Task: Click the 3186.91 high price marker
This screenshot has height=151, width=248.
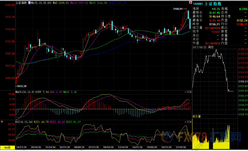Action: coord(177,9)
